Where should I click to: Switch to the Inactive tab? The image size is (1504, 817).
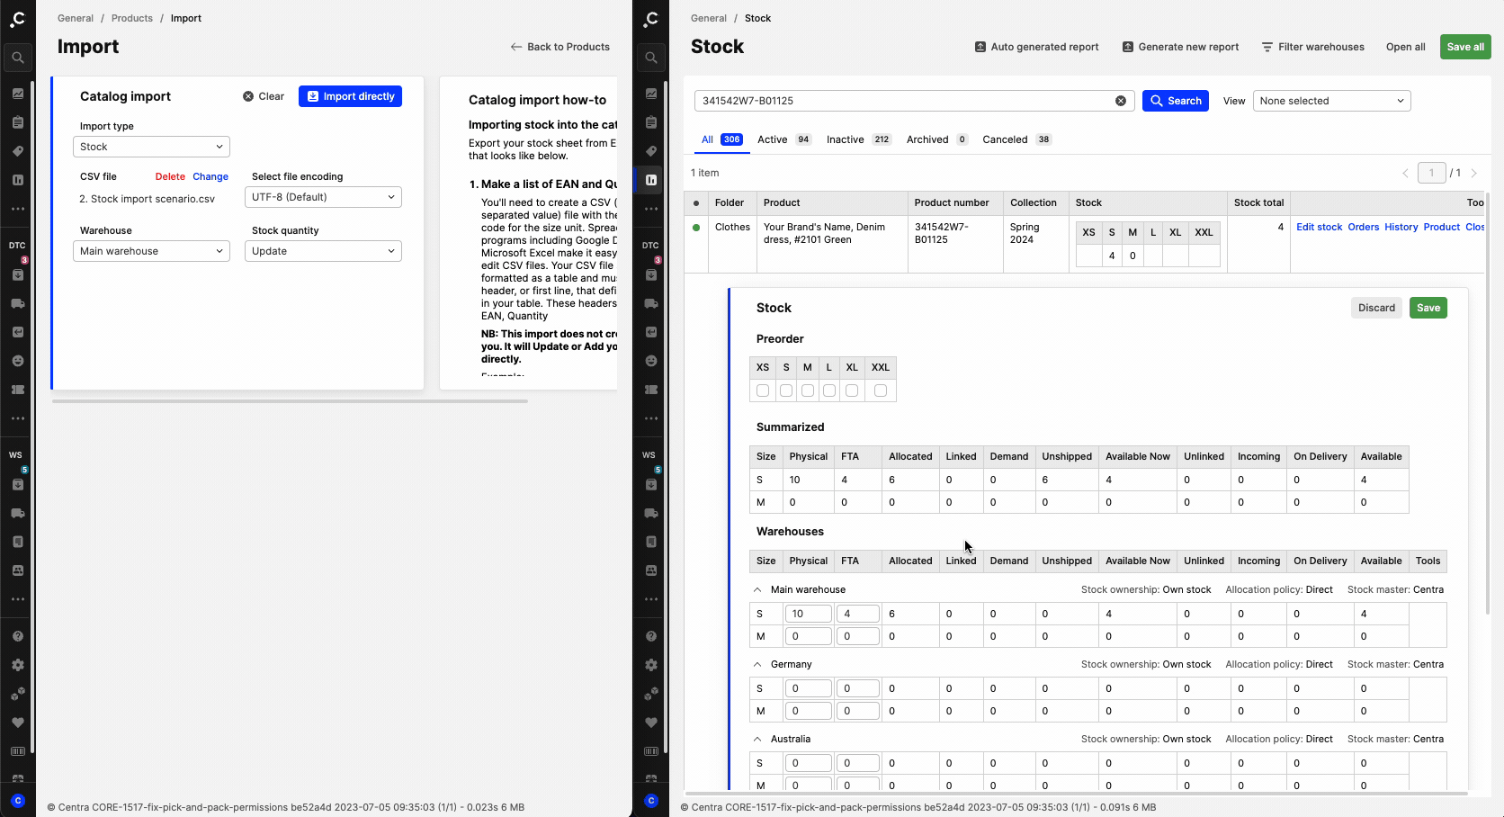(845, 139)
